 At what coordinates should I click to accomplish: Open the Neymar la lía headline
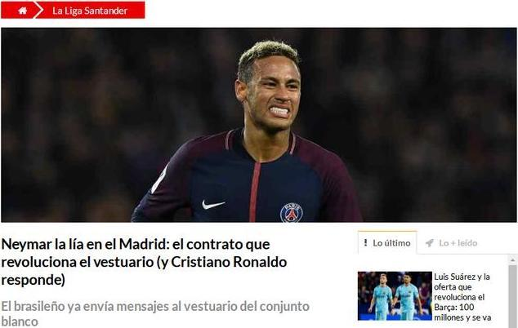coord(144,262)
